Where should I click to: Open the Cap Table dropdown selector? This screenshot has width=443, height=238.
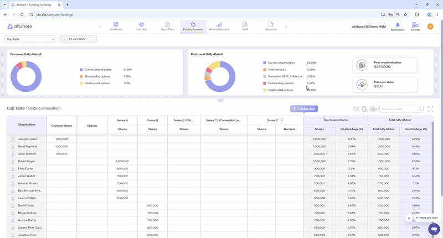[x=30, y=39]
